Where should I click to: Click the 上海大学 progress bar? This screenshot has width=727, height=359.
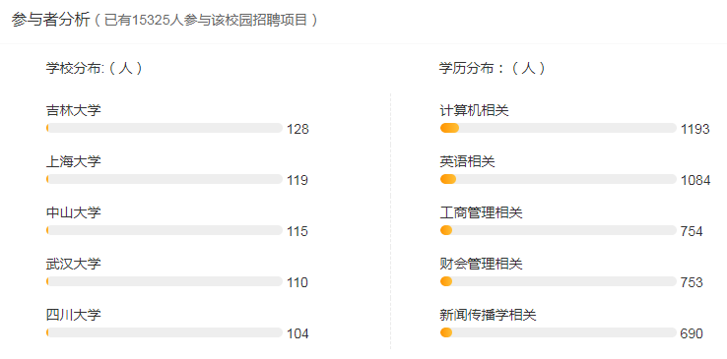tap(165, 179)
